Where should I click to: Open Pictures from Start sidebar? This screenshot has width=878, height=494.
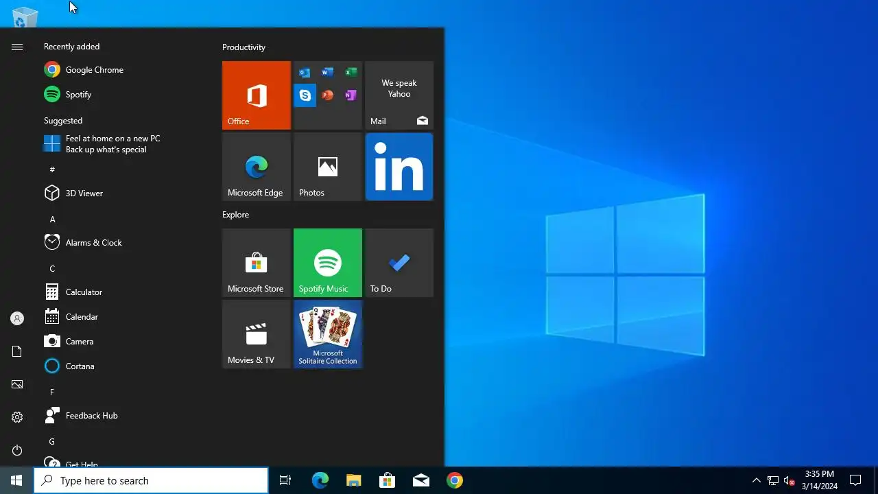point(17,384)
